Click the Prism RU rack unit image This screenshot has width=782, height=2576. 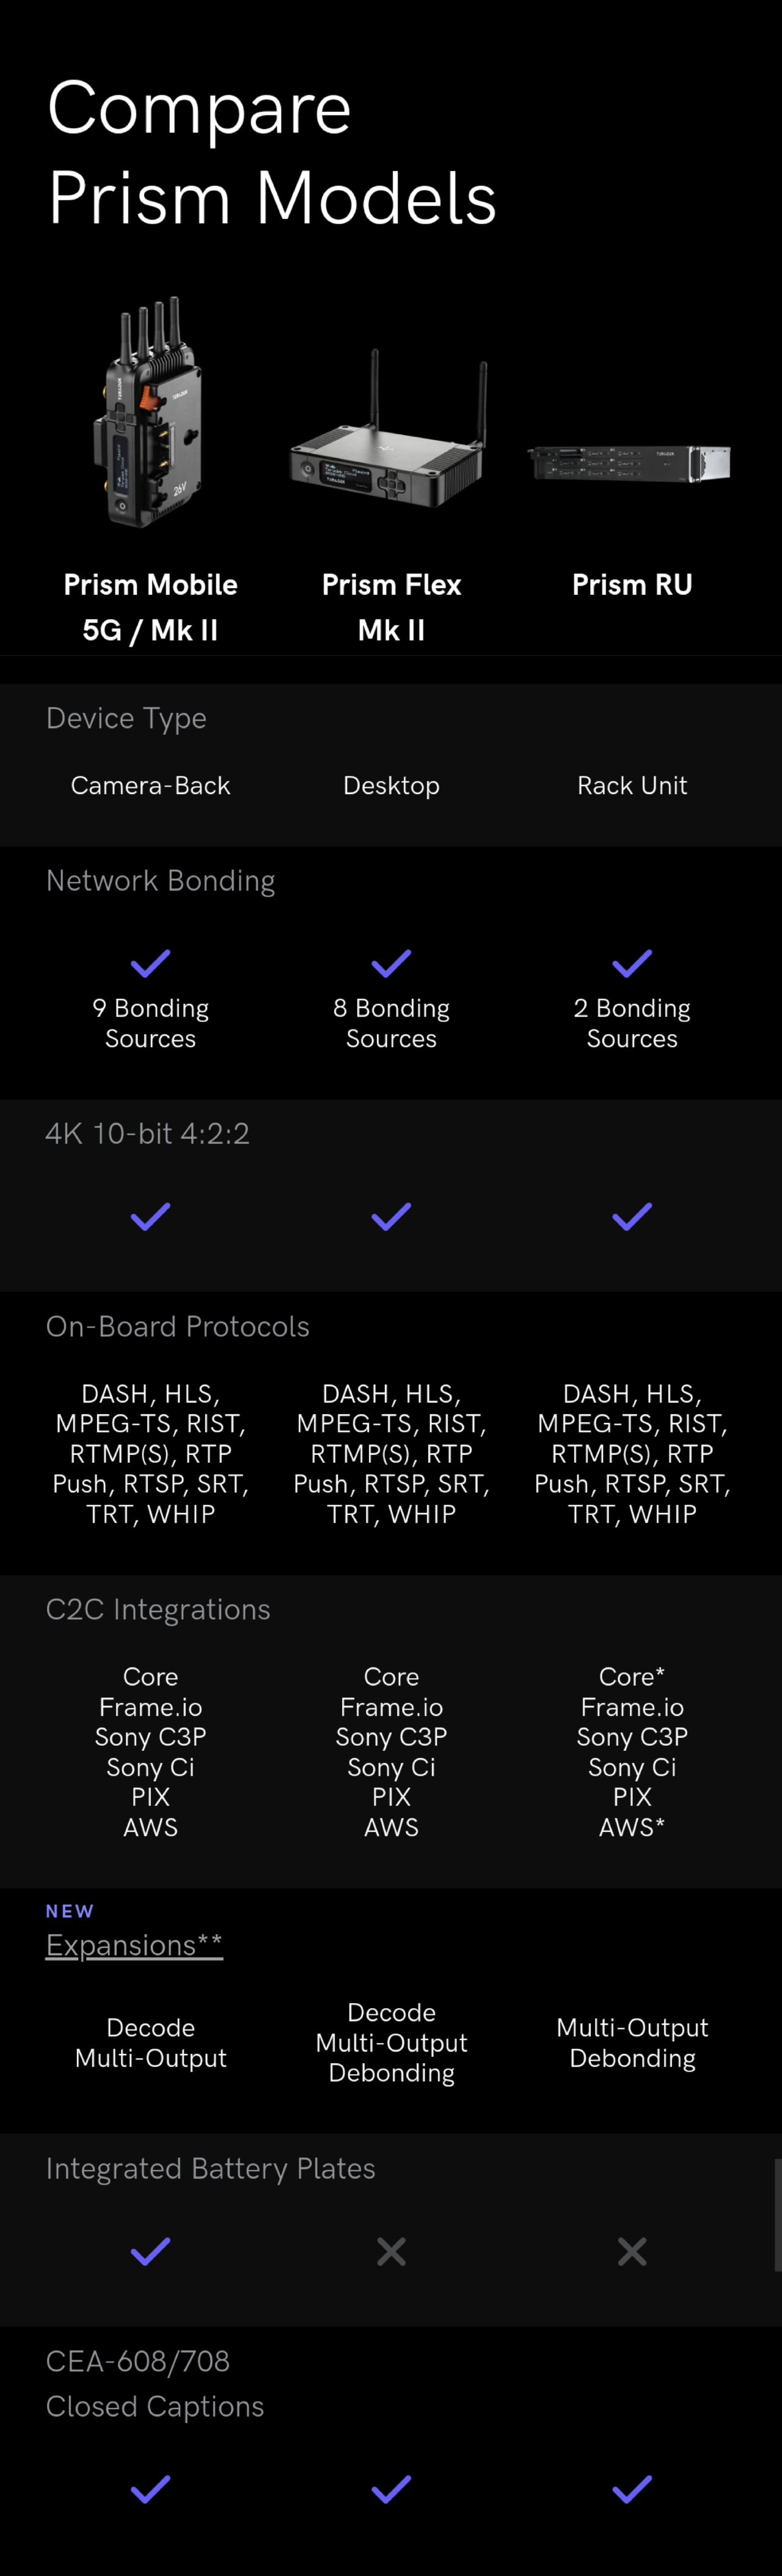pyautogui.click(x=630, y=463)
